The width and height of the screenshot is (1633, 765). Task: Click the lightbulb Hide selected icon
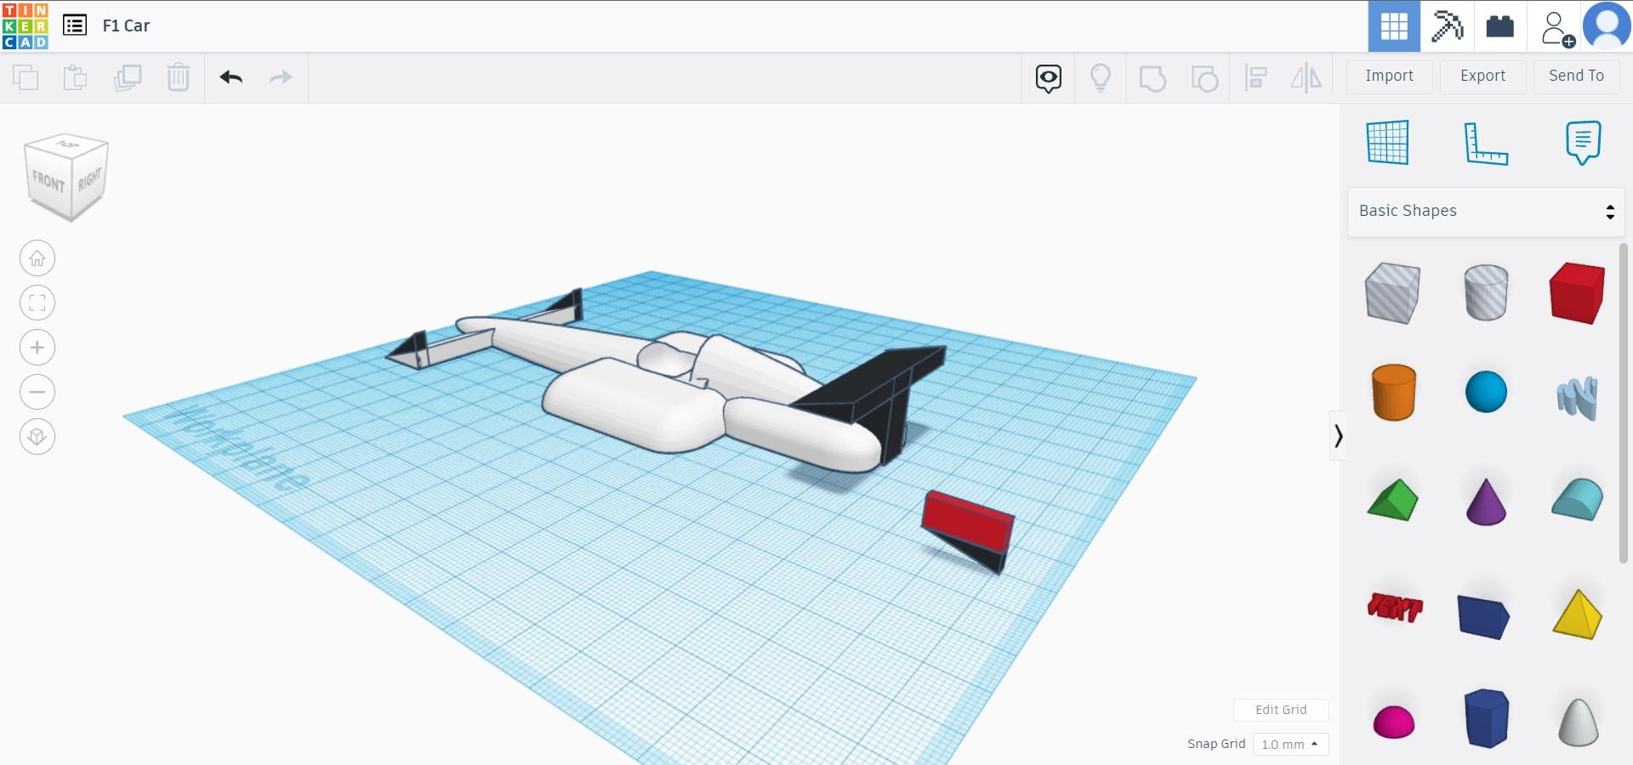pyautogui.click(x=1101, y=78)
